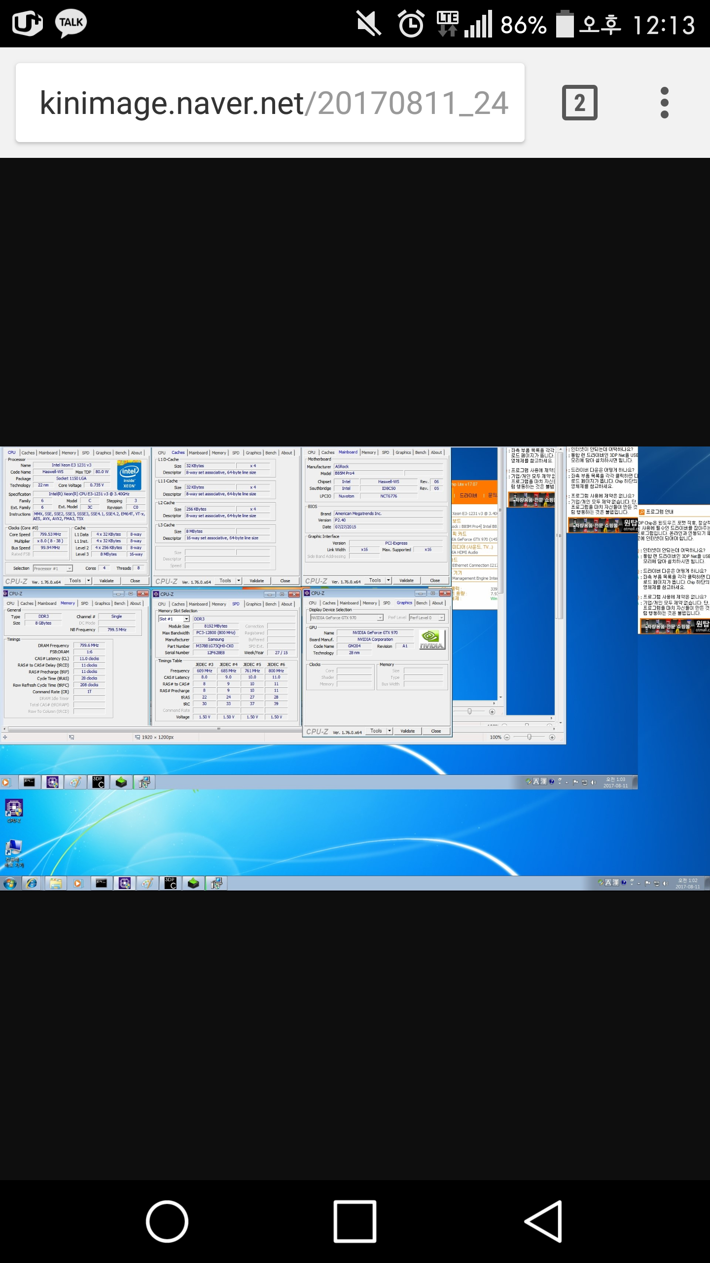Expand the Slot #1 memory slot dropdown
The image size is (710, 1263).
point(186,619)
